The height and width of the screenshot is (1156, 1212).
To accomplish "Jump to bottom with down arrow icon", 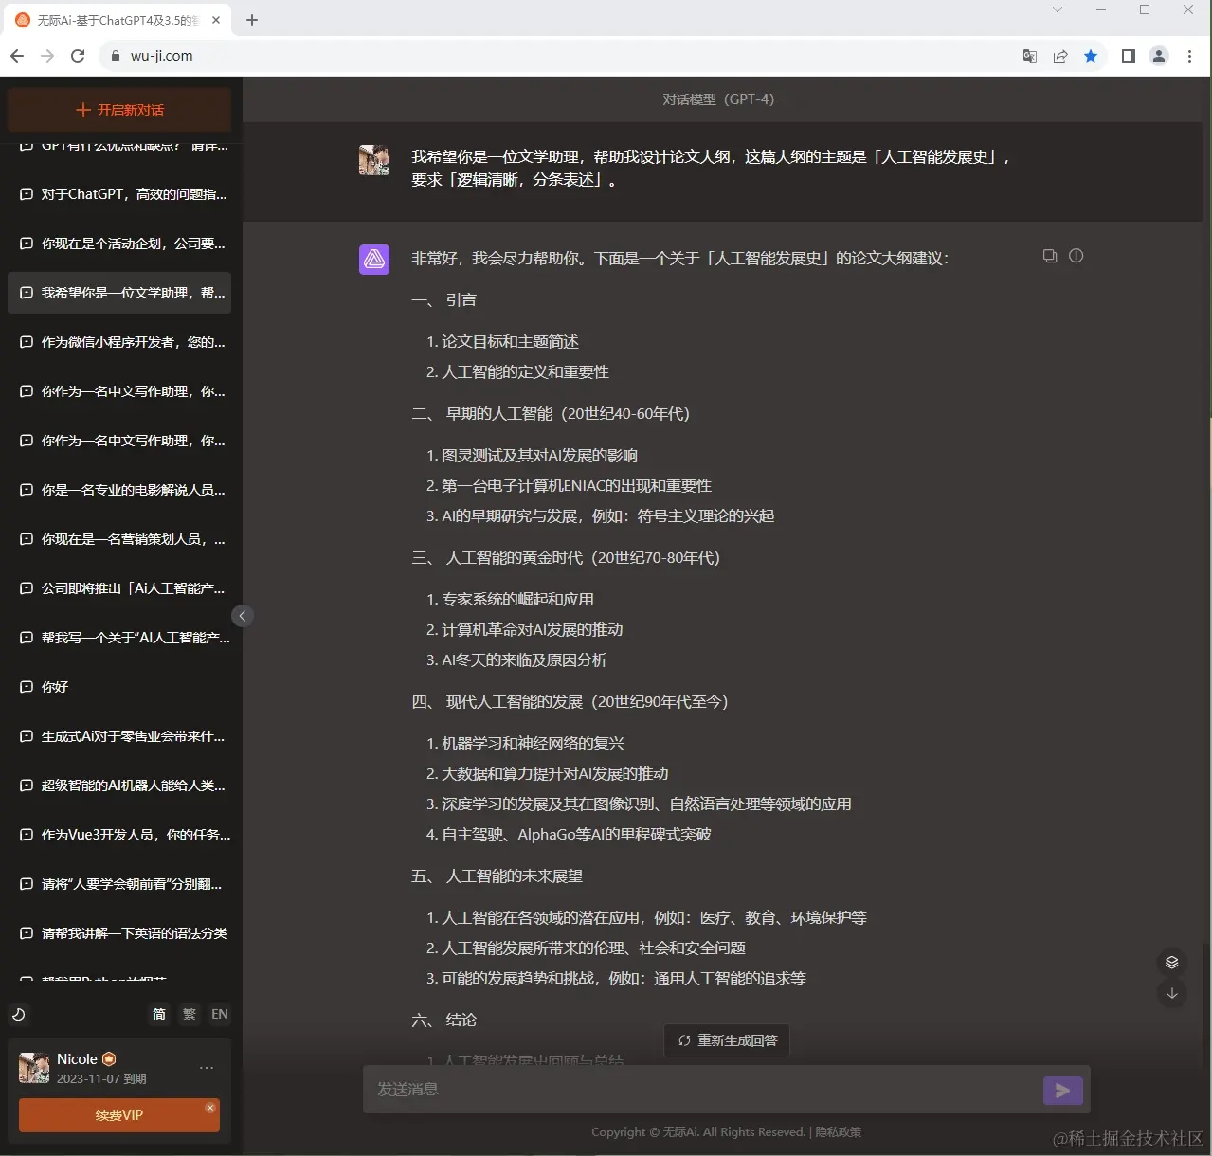I will coord(1172,993).
